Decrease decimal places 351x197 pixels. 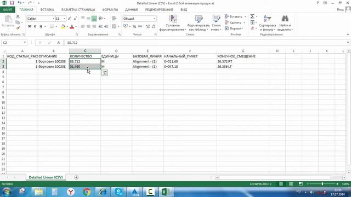coord(154,26)
